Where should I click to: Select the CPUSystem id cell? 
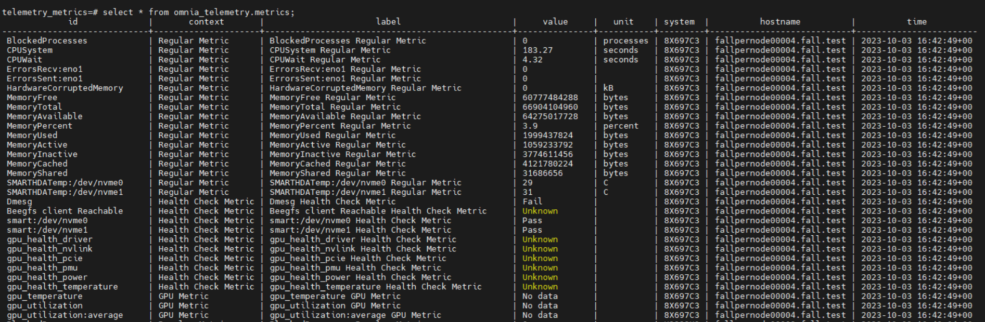click(30, 50)
